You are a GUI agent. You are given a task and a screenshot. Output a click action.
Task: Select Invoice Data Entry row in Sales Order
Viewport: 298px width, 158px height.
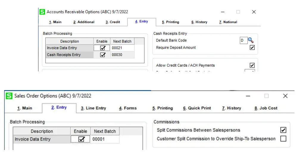click(x=42, y=139)
